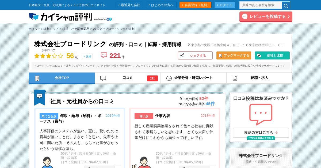Click breadcrumb 株式会社ブロードリンクの評判
The image size is (321, 168).
(x=114, y=29)
